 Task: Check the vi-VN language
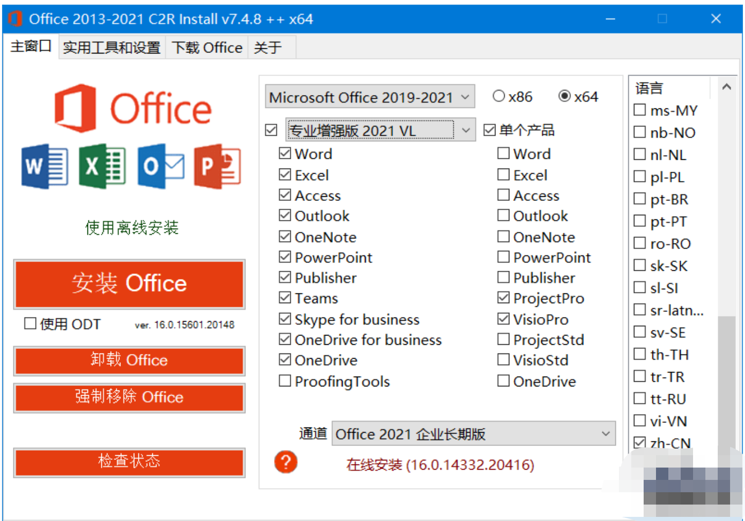click(x=640, y=421)
